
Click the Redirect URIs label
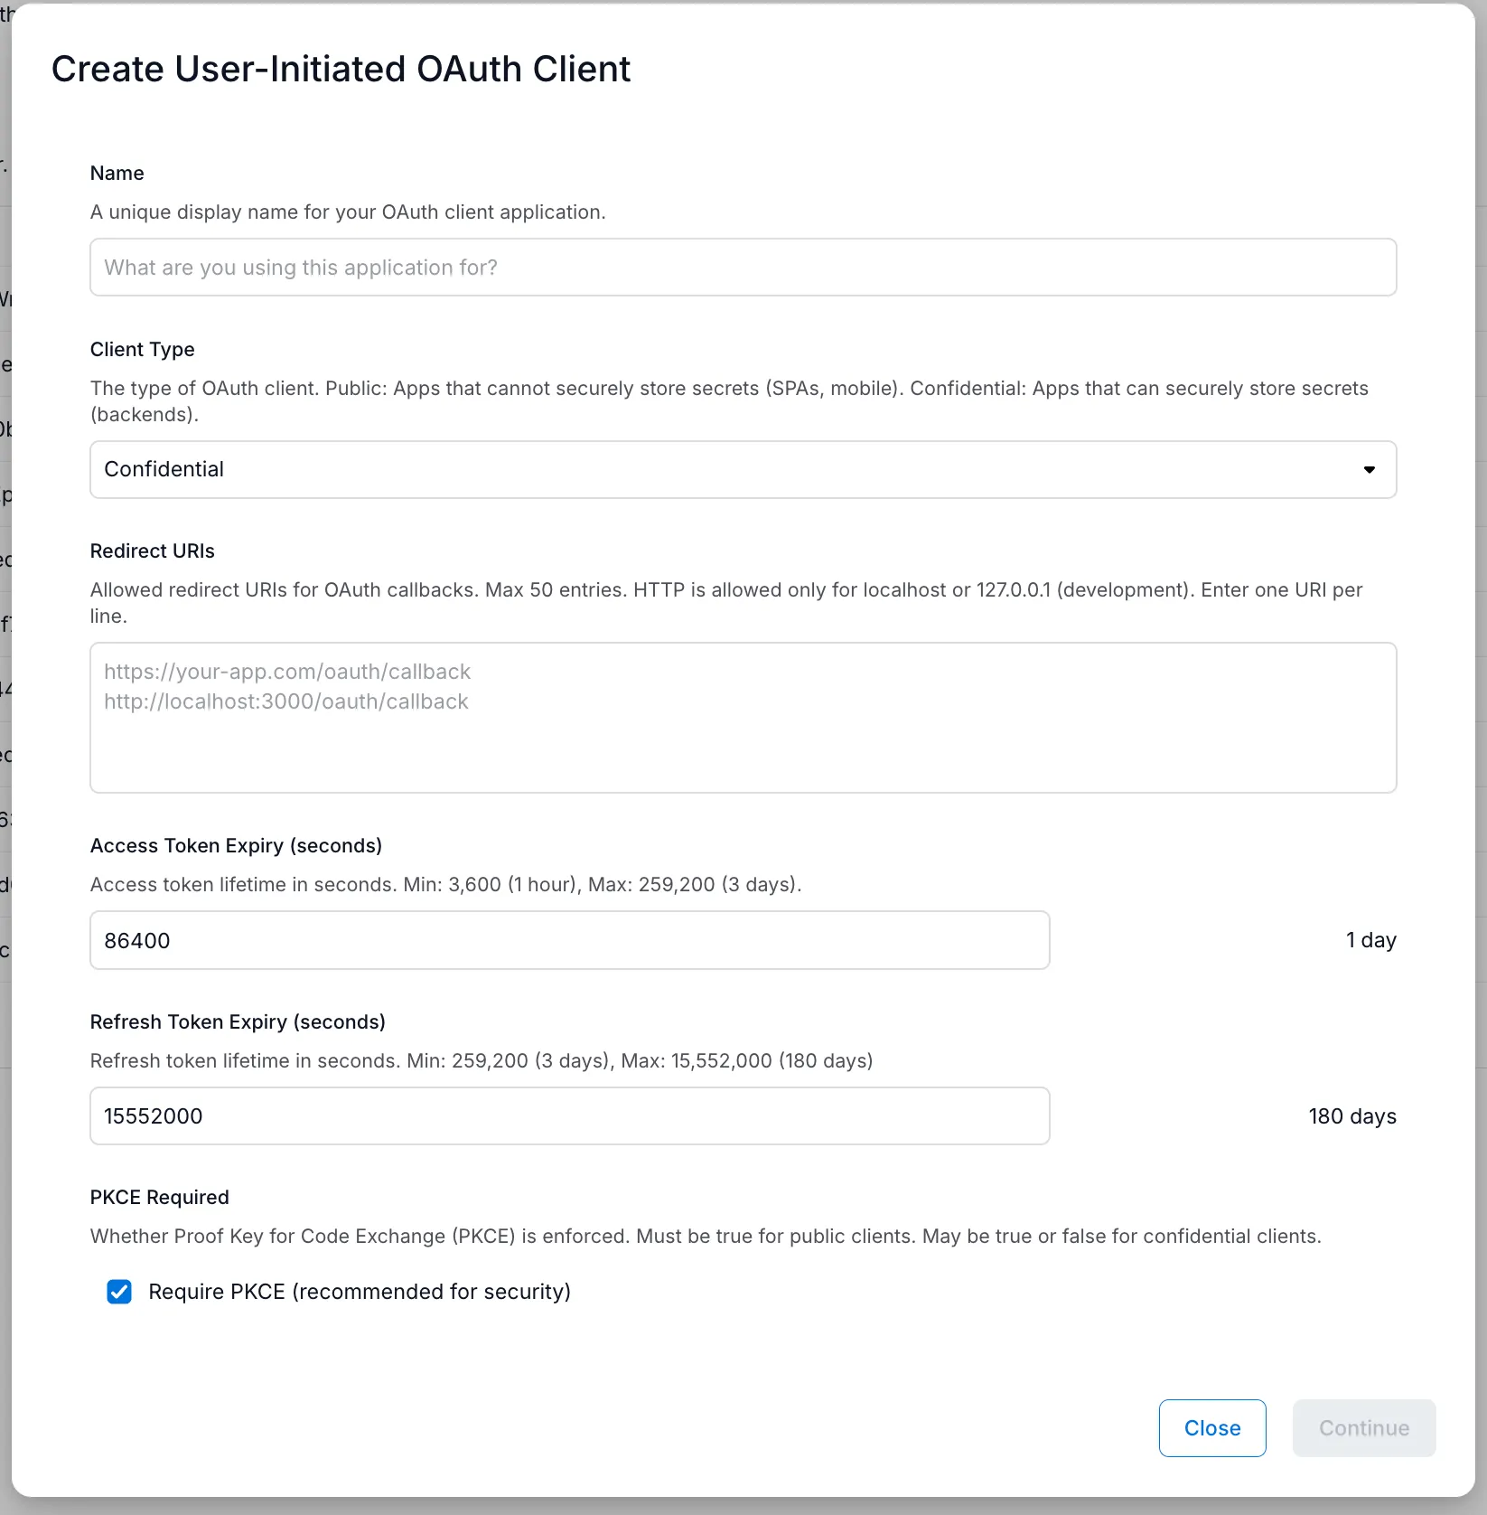point(152,550)
